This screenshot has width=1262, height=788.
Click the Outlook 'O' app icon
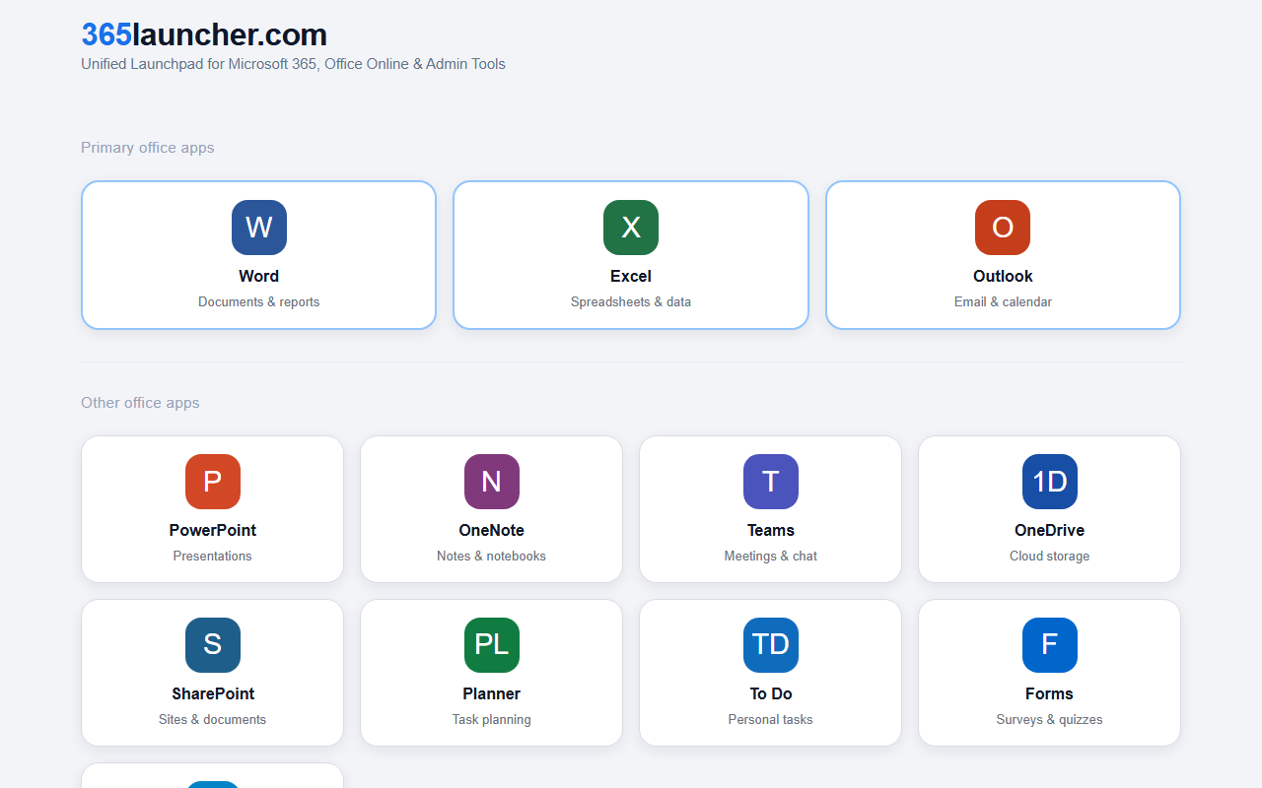click(x=1003, y=228)
